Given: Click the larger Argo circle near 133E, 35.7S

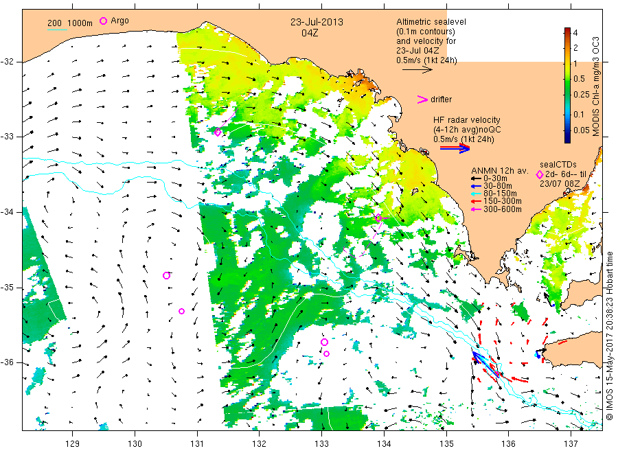Looking at the screenshot, I should 324,342.
